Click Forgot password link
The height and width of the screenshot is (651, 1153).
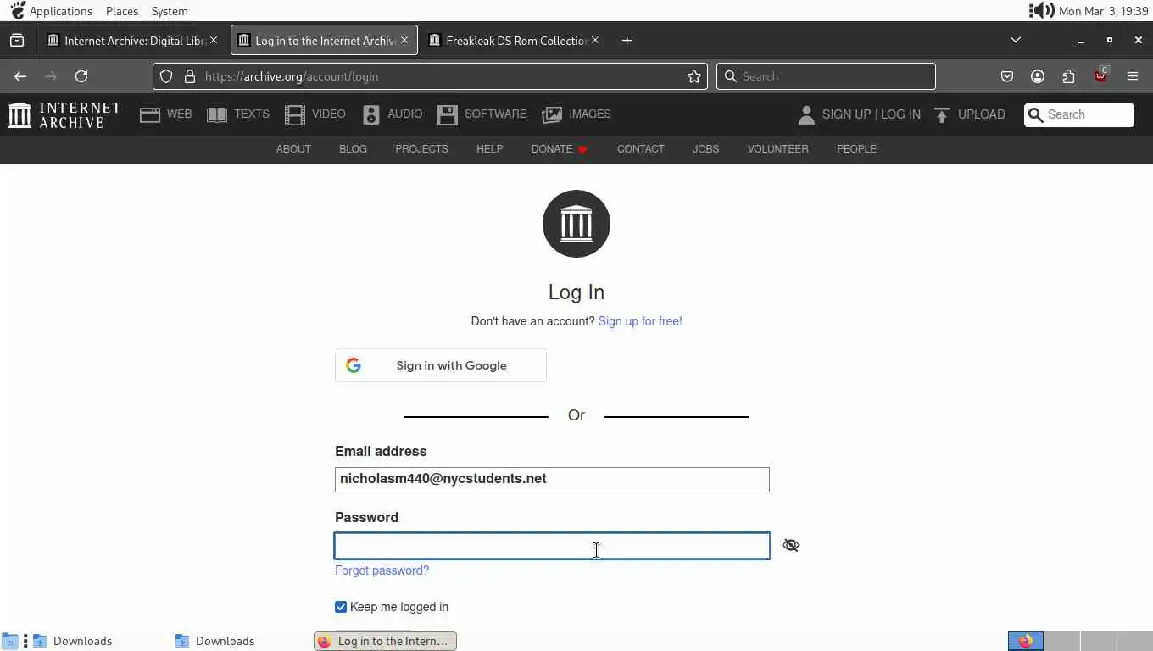point(382,570)
